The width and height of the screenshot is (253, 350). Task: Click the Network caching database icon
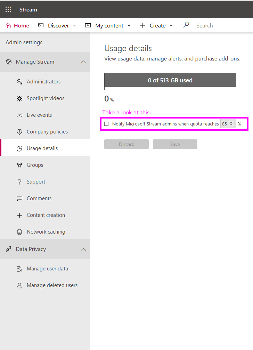click(19, 231)
